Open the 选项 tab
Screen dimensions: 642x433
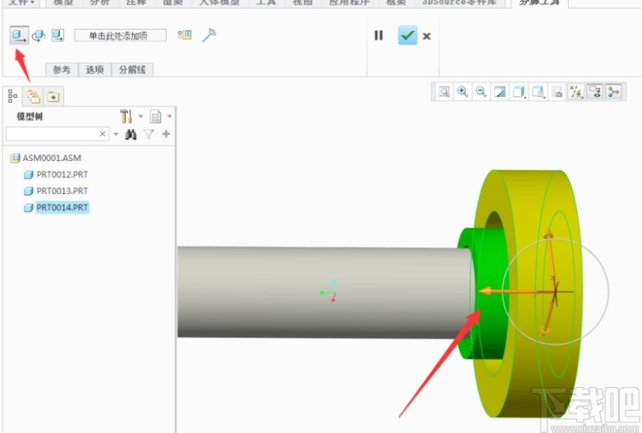pos(95,70)
